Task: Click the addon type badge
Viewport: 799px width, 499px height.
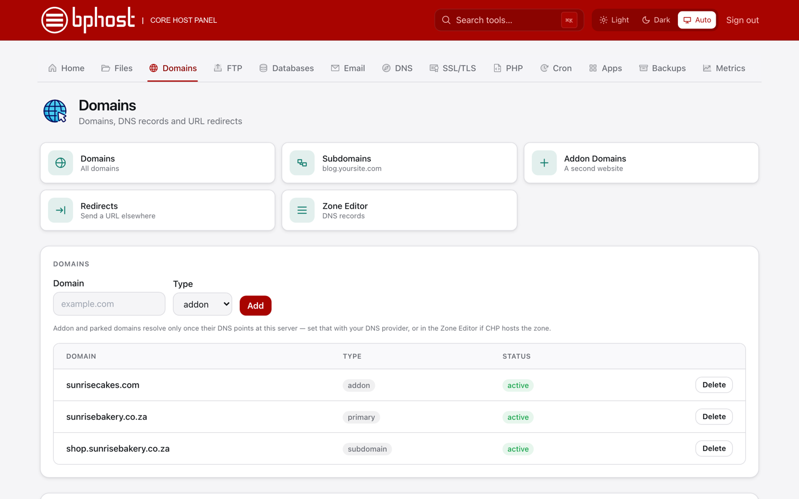Action: (x=358, y=386)
